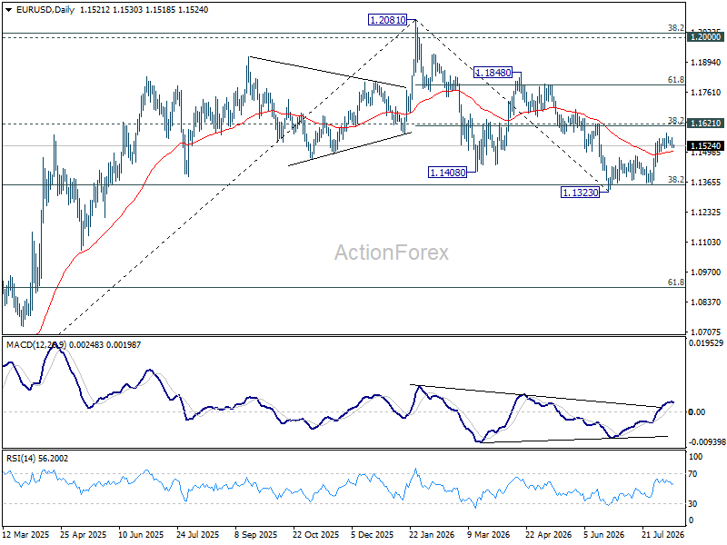Select the 1.14080 low price label

(447, 173)
